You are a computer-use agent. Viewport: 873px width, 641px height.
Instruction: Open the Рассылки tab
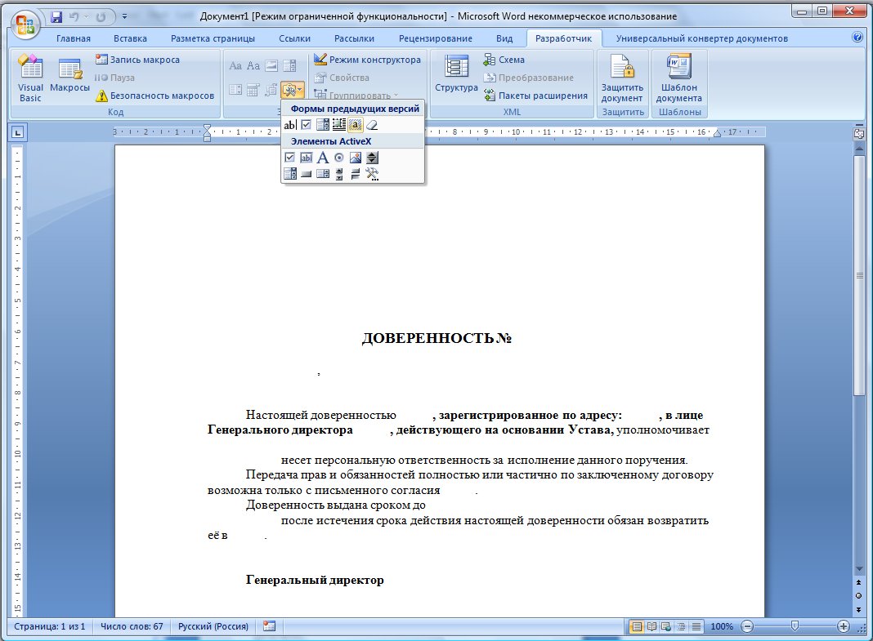[354, 38]
